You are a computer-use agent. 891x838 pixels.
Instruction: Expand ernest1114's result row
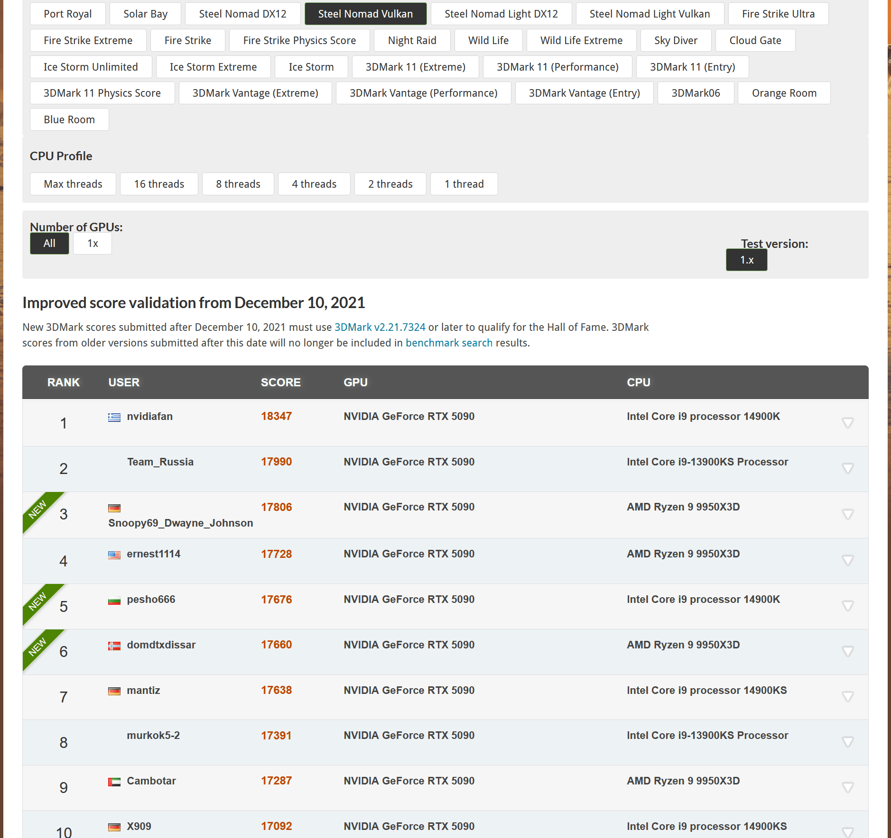848,560
